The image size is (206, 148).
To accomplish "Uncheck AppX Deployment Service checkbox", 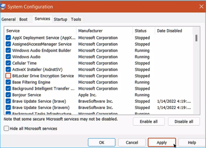I will pos(8,38).
